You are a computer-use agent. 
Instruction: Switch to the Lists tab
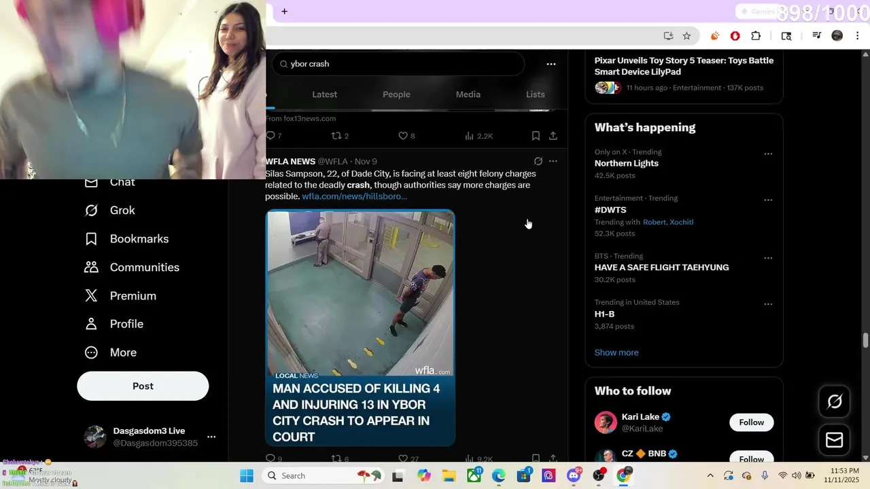click(536, 94)
